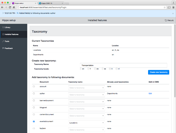Check the account document checkbox
176x133 pixels.
click(x=34, y=87)
